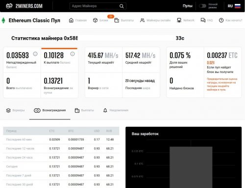Viewport: 245px width, 188px height.
Task: Go to the Главная page
Action: [81, 21]
